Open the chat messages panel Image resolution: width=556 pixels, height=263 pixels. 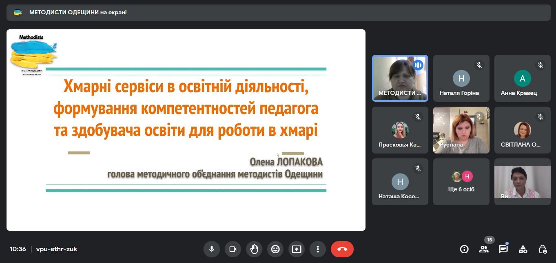[x=503, y=249]
